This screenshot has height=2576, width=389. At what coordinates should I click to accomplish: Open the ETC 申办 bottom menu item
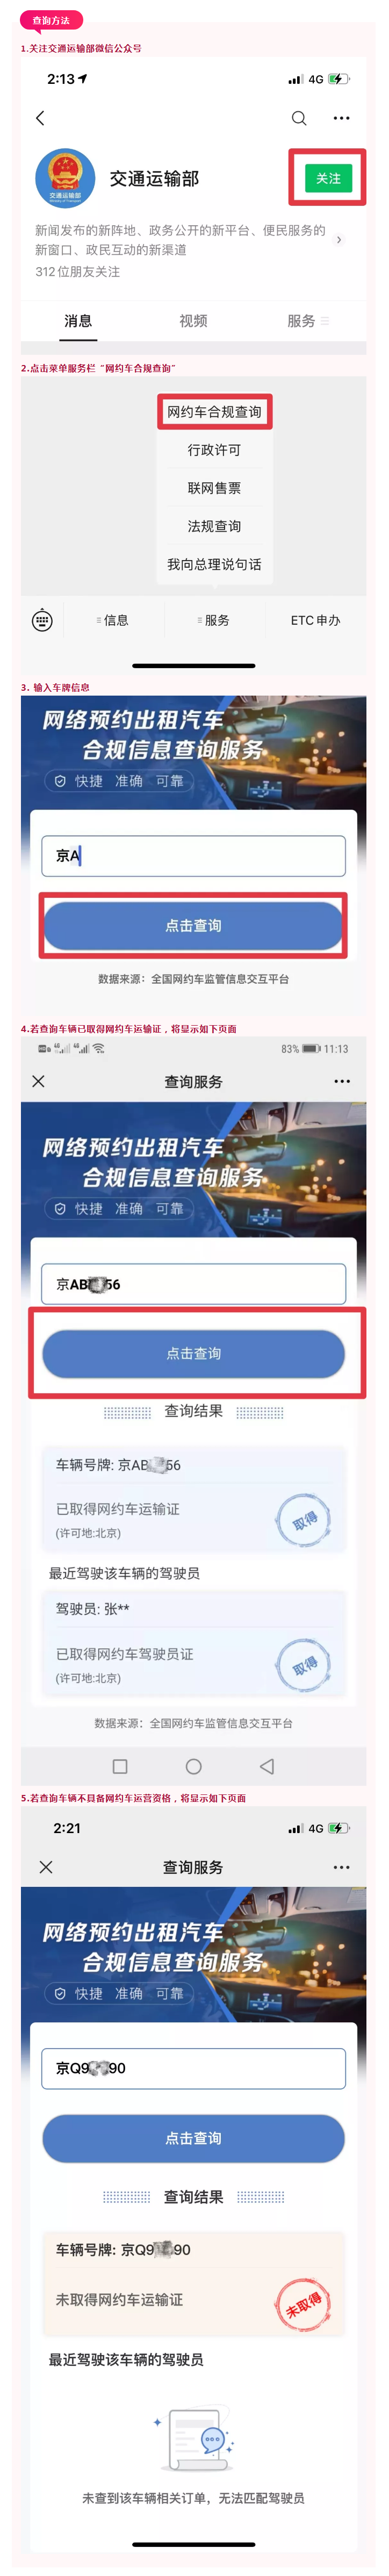[x=316, y=621]
